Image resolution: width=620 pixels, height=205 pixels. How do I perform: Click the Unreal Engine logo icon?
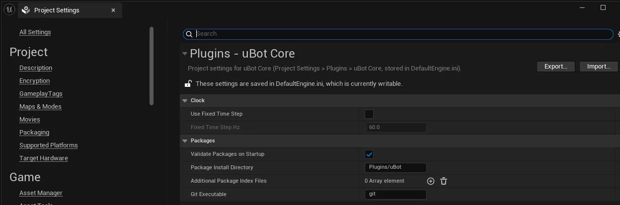coord(9,9)
